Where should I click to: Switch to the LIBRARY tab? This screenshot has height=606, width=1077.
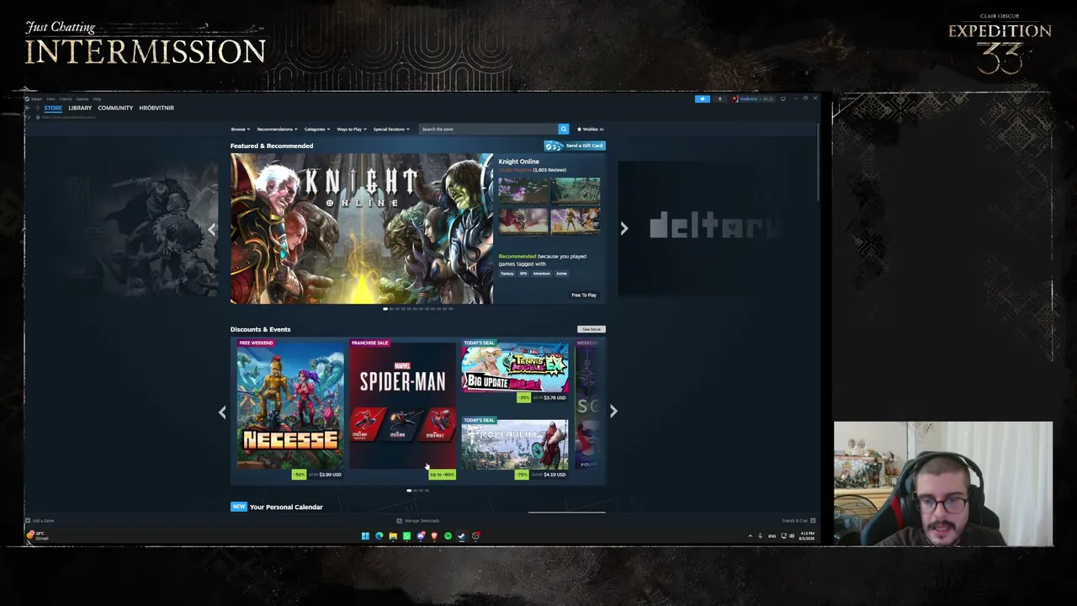point(80,108)
